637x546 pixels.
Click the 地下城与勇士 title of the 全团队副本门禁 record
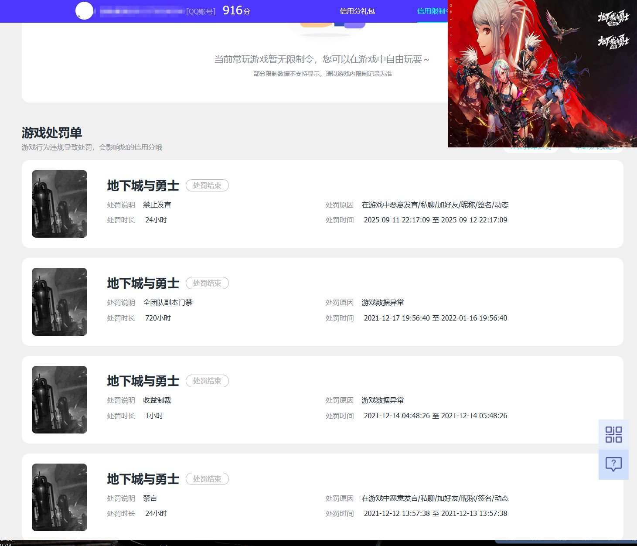coord(143,283)
